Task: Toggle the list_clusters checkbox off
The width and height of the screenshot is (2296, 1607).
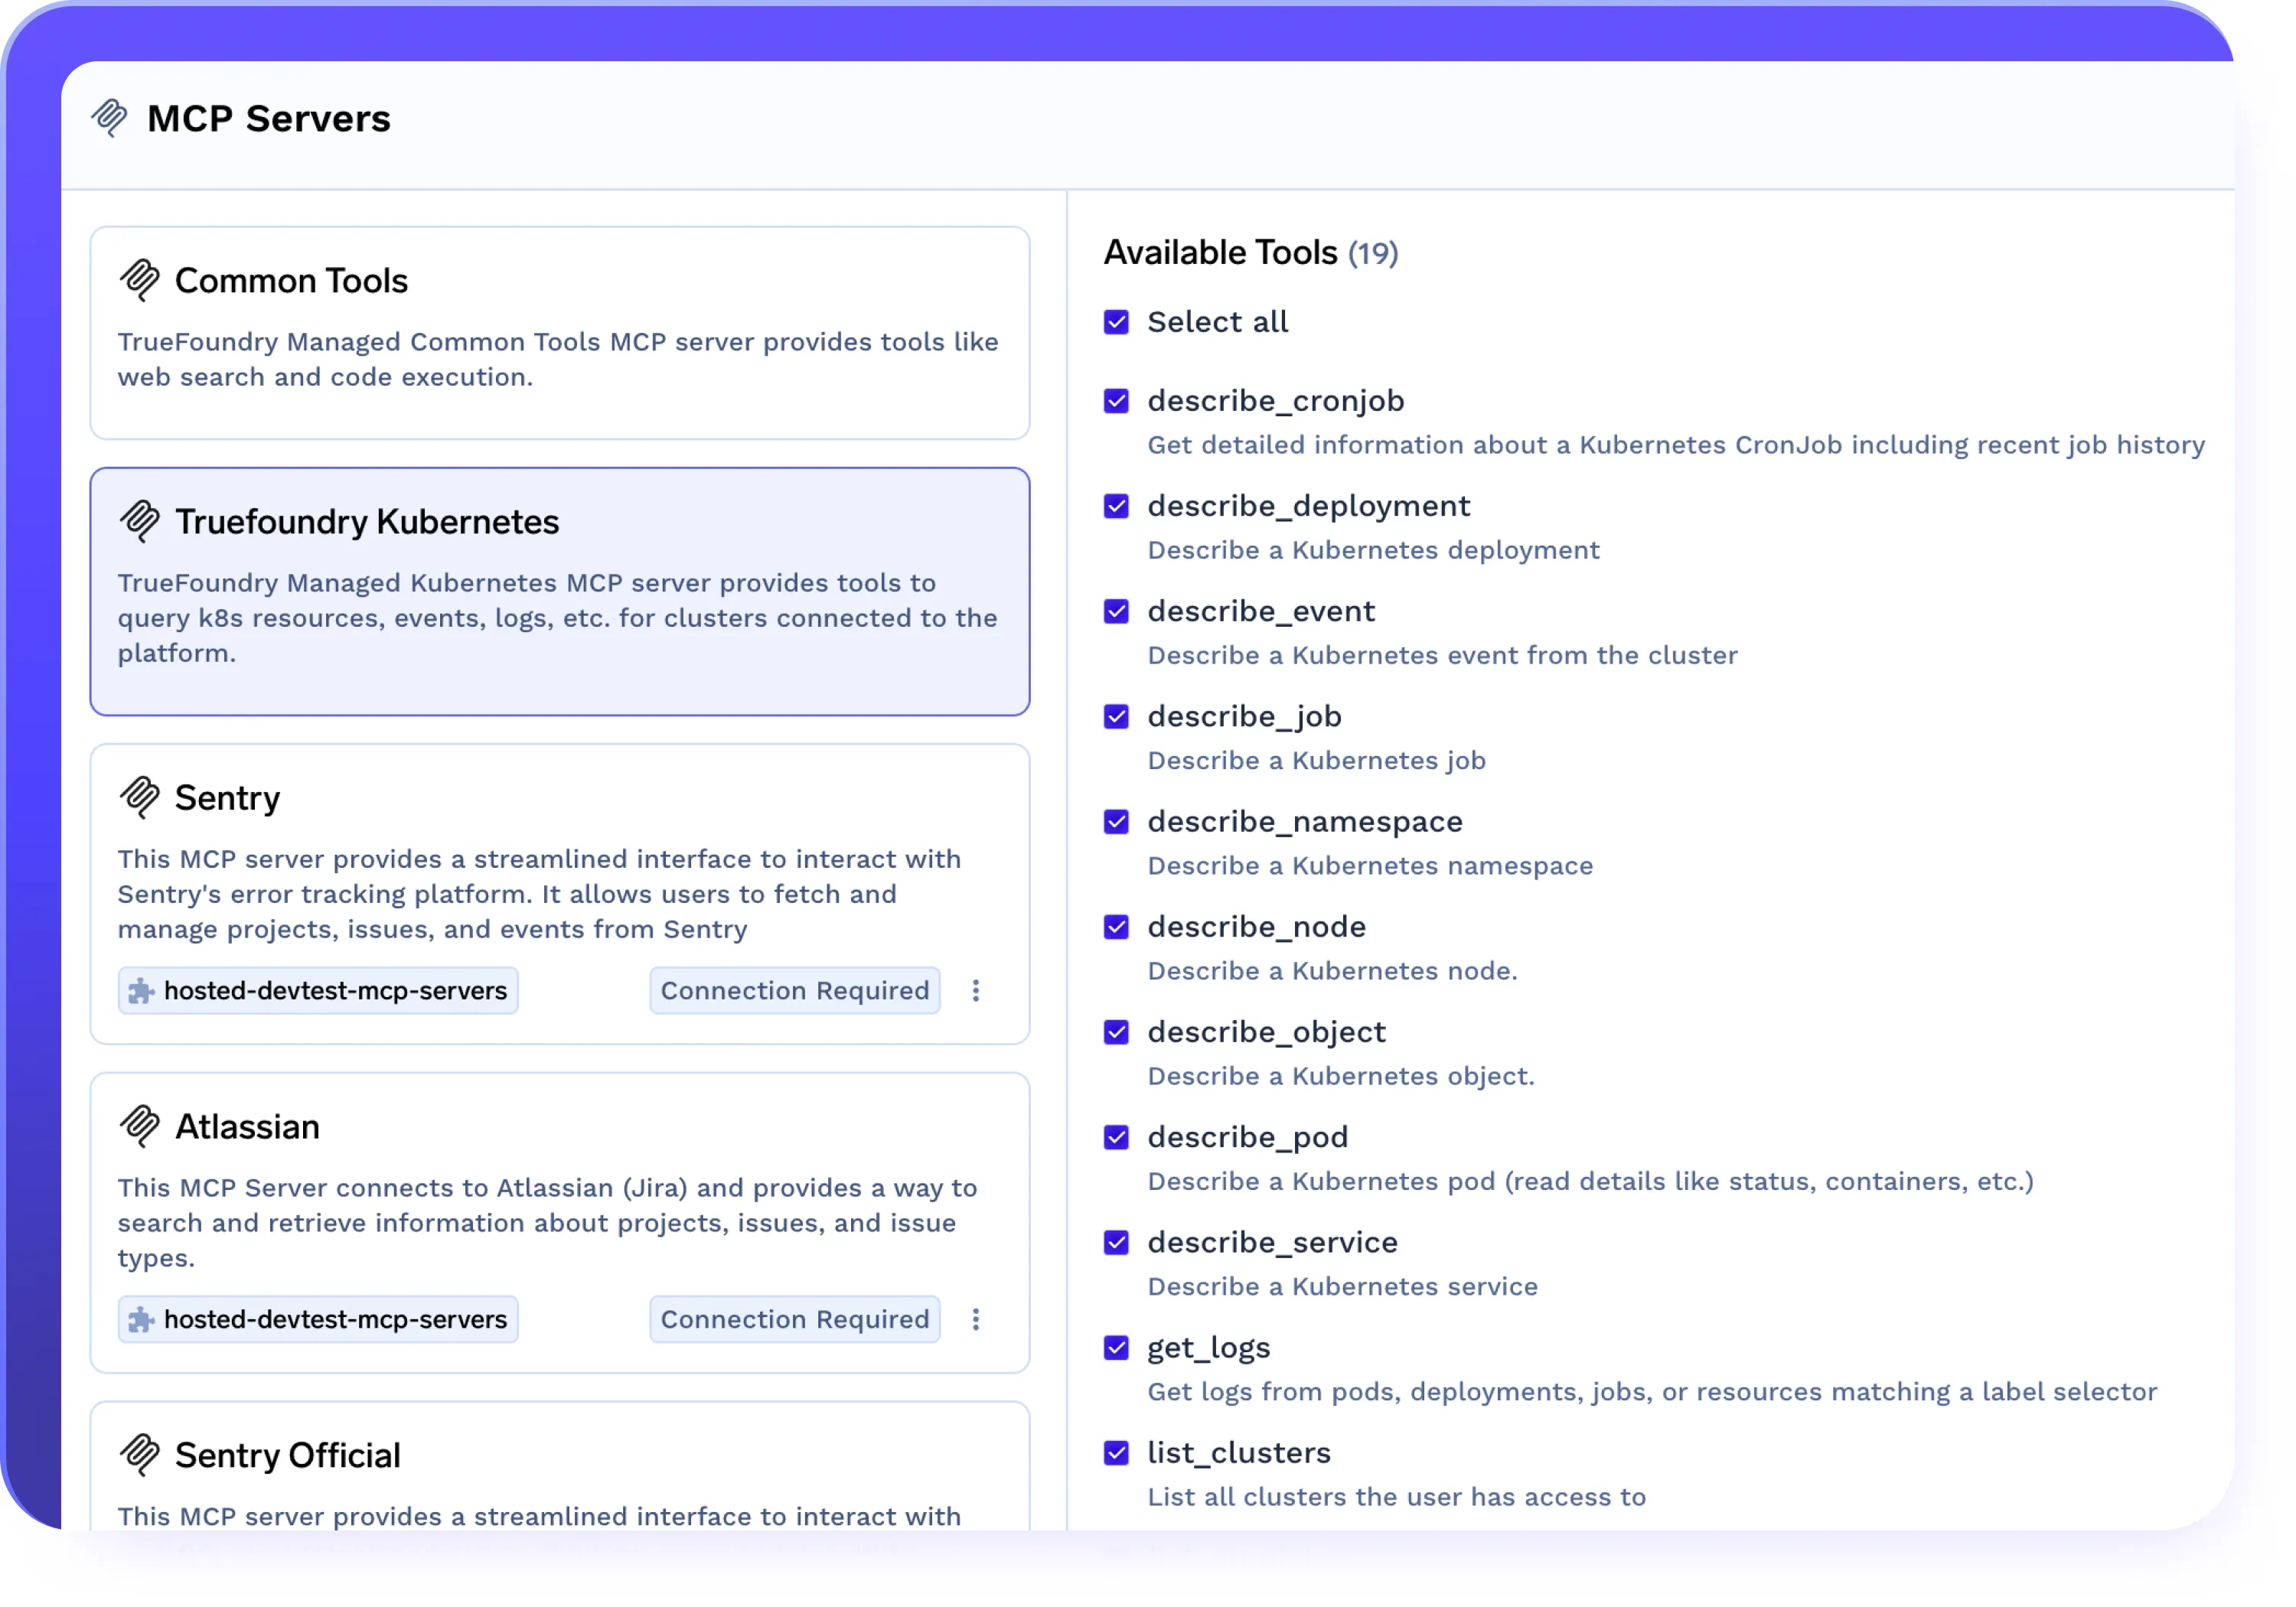Action: pos(1116,1452)
